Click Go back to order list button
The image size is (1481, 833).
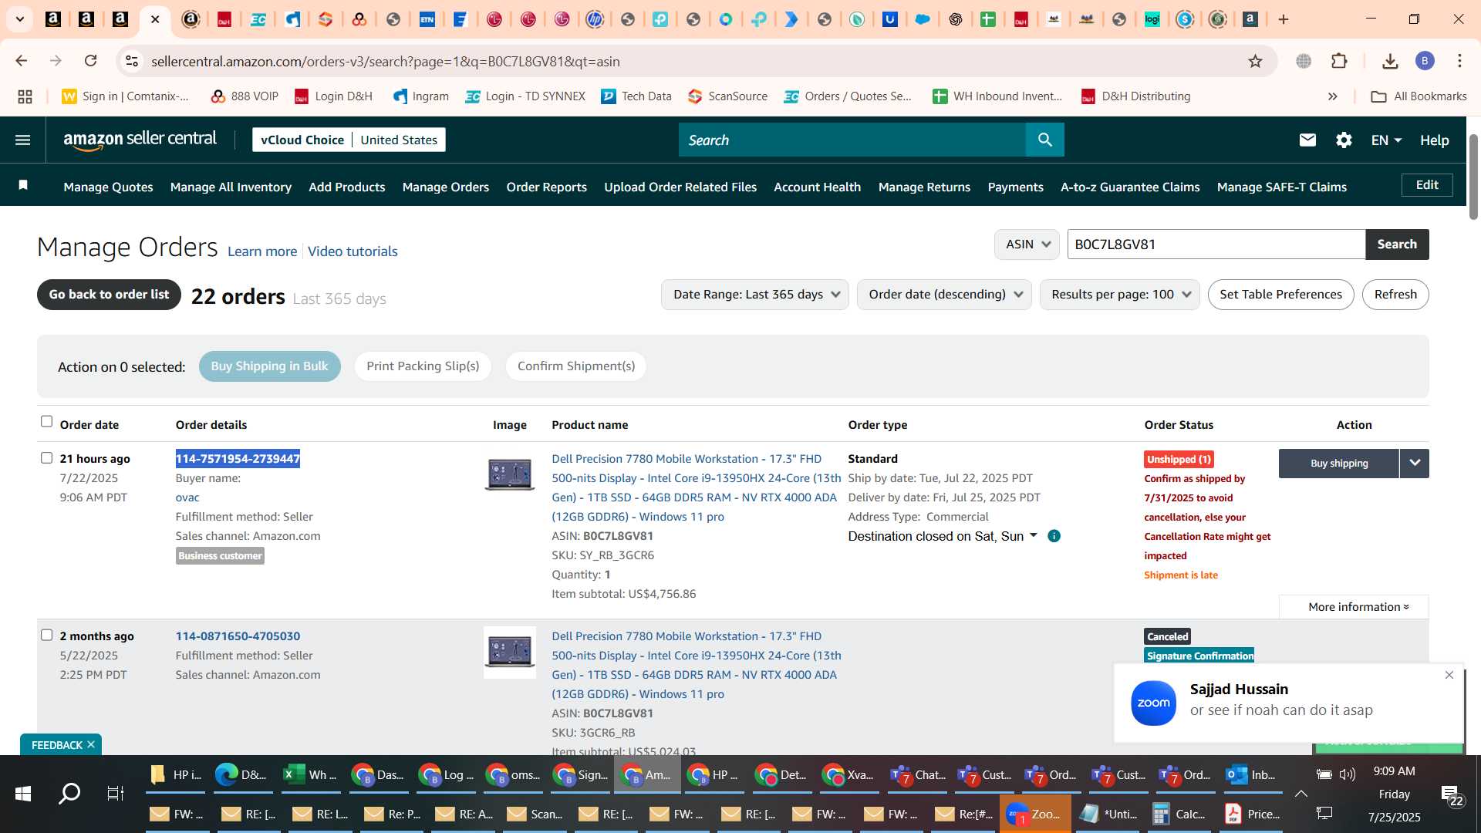(x=109, y=295)
